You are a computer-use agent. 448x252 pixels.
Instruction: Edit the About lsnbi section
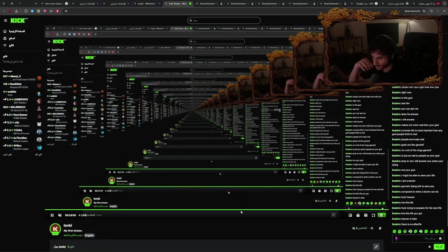click(x=376, y=247)
